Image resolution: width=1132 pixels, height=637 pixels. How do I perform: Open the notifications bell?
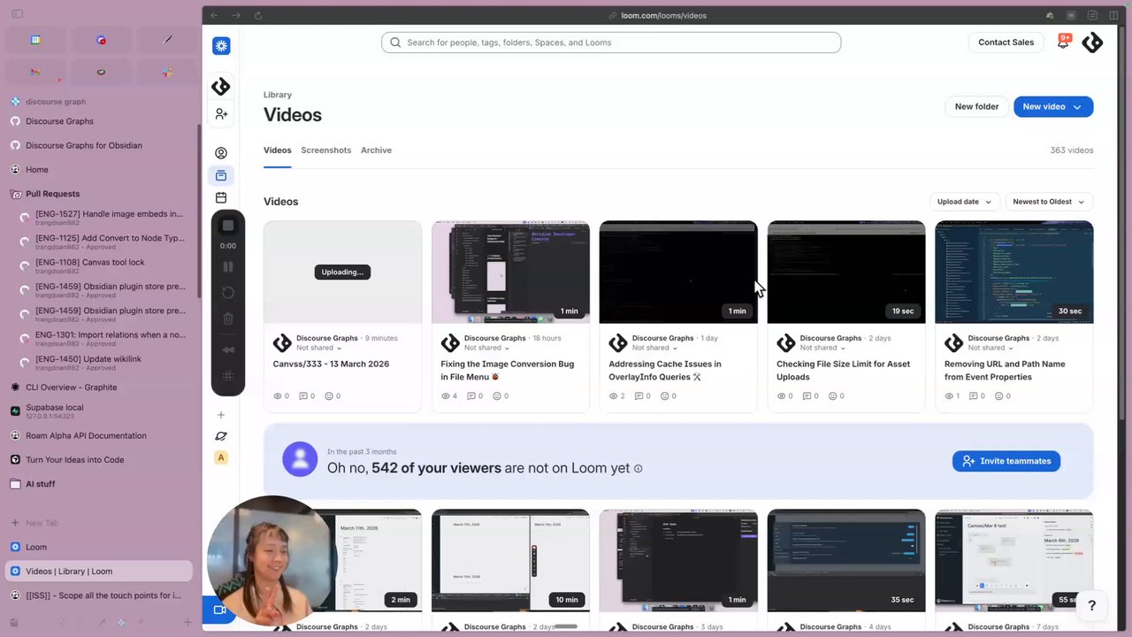click(1063, 42)
